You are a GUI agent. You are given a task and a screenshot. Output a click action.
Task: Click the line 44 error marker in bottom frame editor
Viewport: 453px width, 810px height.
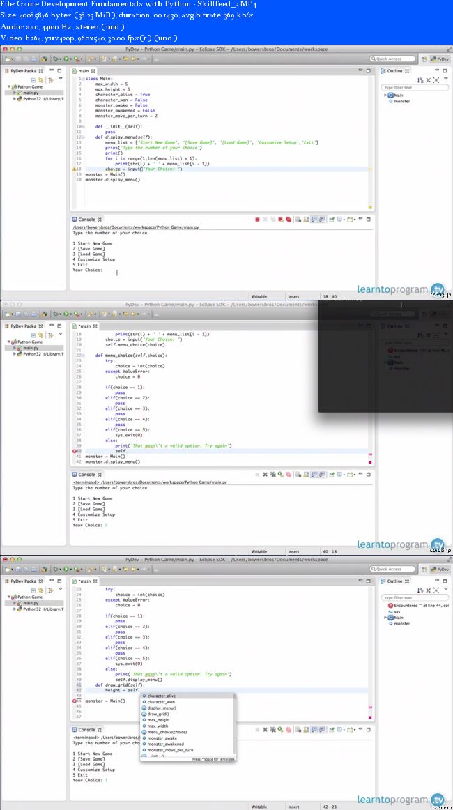(75, 701)
